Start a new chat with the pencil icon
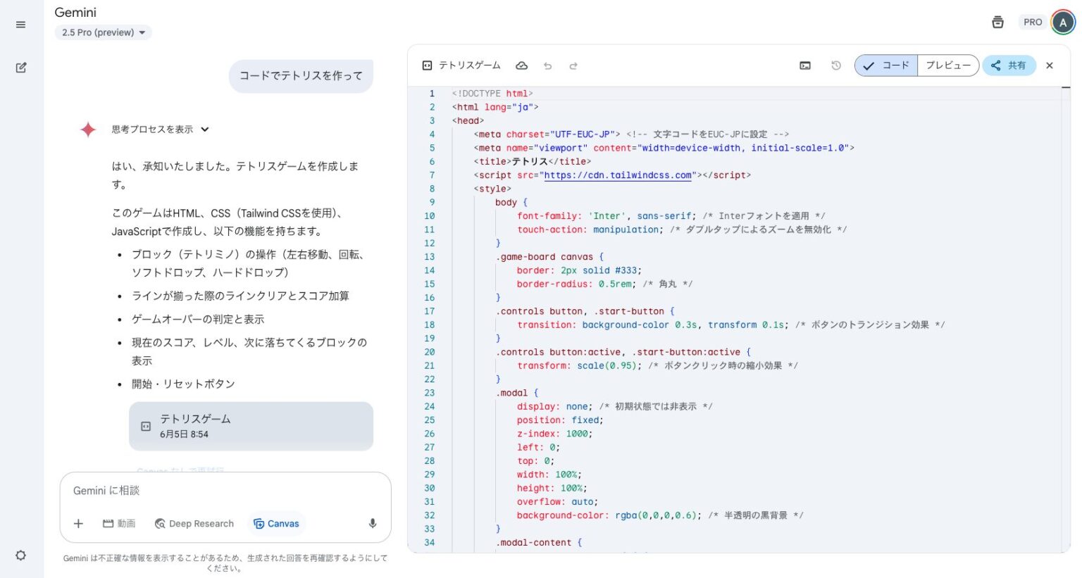This screenshot has width=1082, height=578. pos(21,67)
